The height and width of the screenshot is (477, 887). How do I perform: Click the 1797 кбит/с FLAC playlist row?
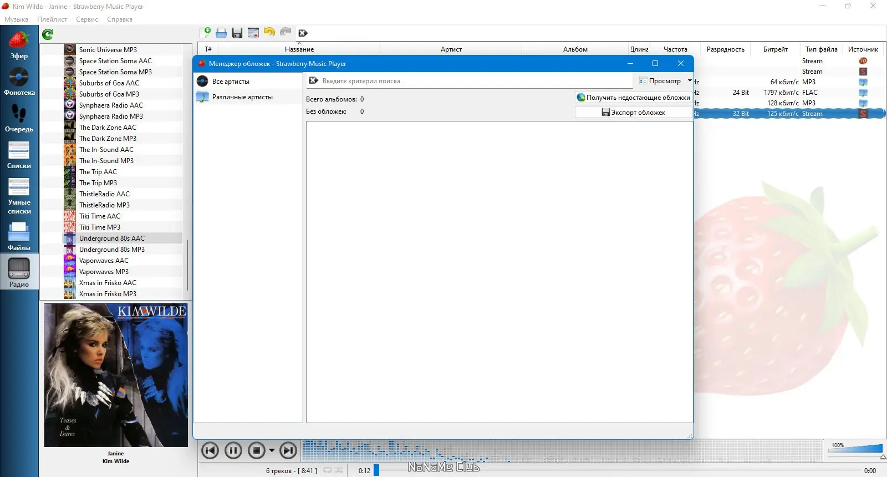coord(789,93)
